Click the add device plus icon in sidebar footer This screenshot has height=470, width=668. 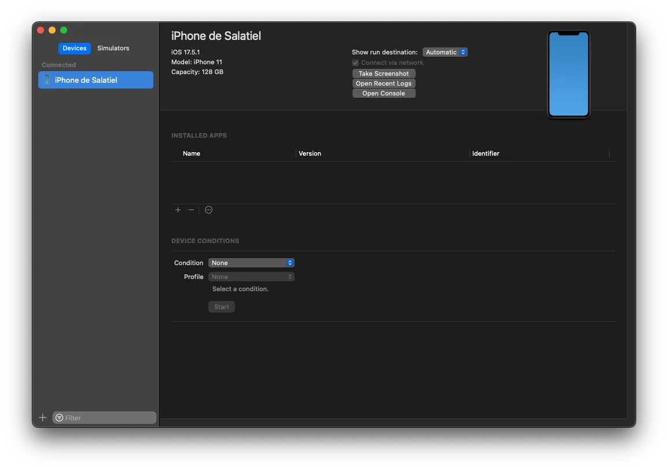43,417
